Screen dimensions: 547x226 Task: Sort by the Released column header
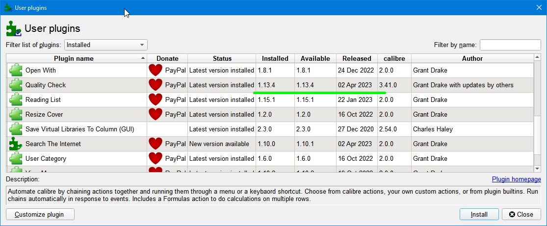pyautogui.click(x=357, y=59)
